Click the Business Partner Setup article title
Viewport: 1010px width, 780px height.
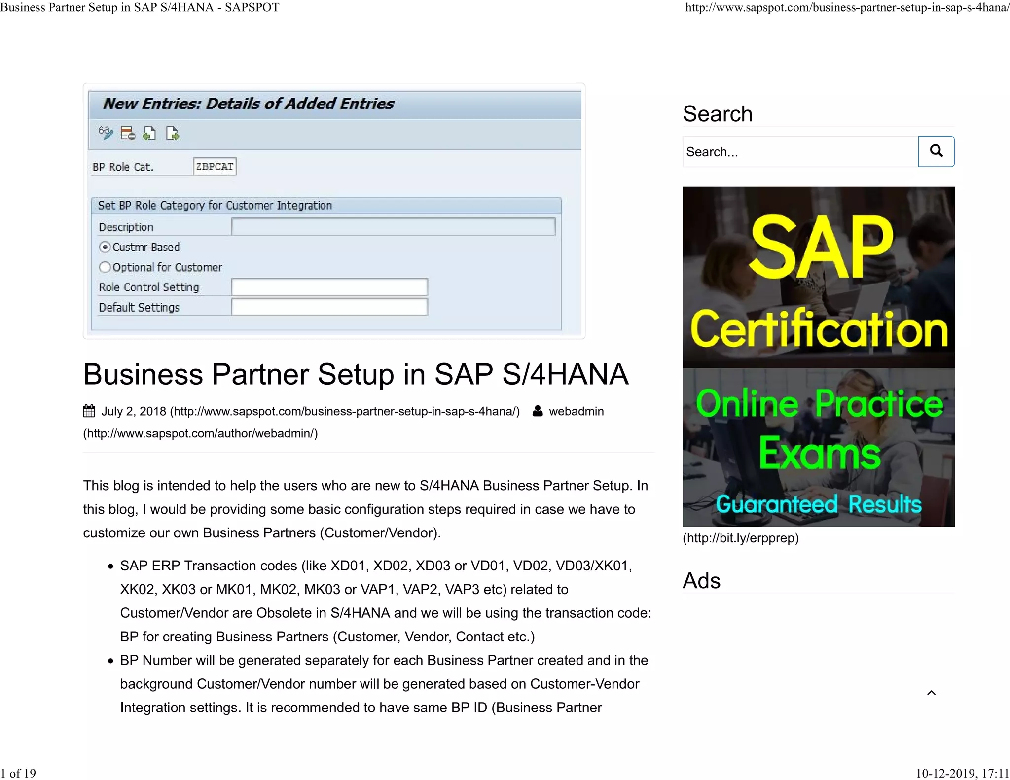(356, 374)
